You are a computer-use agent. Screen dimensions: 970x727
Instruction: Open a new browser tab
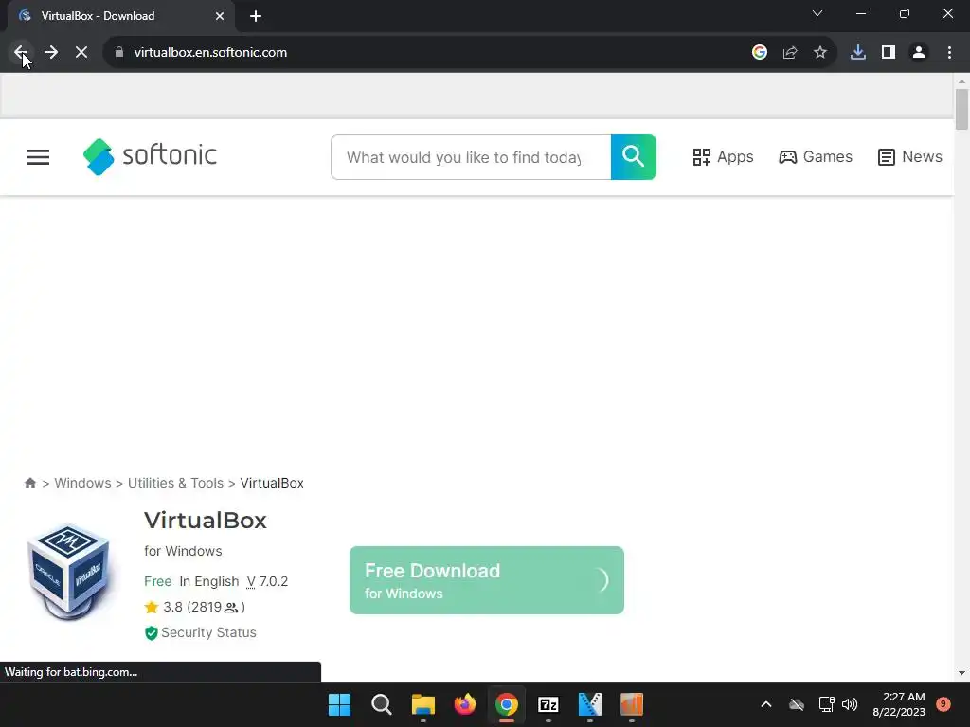coord(256,16)
